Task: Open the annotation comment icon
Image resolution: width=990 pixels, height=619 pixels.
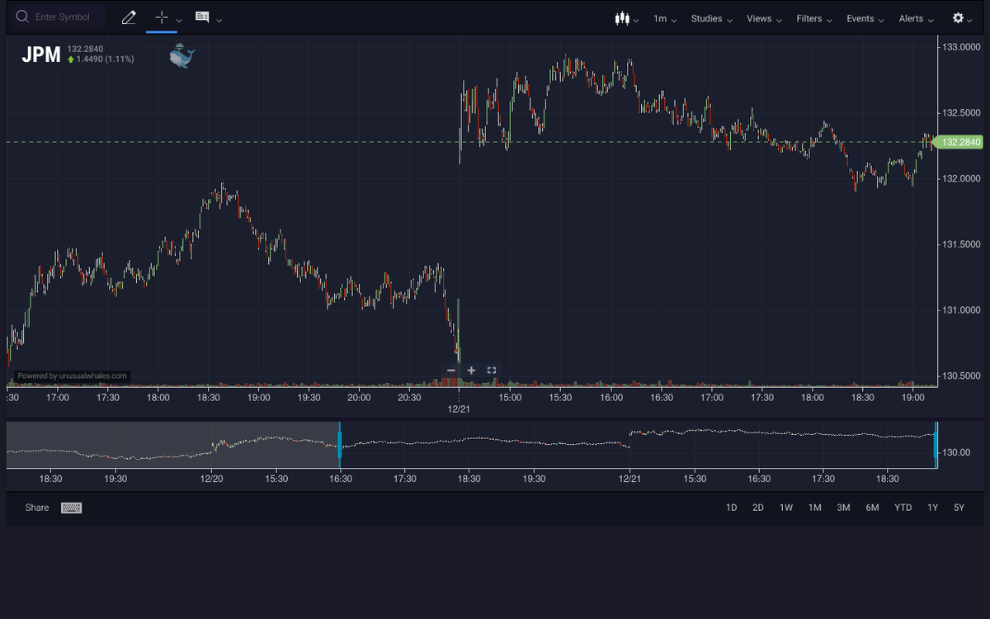Action: (202, 17)
